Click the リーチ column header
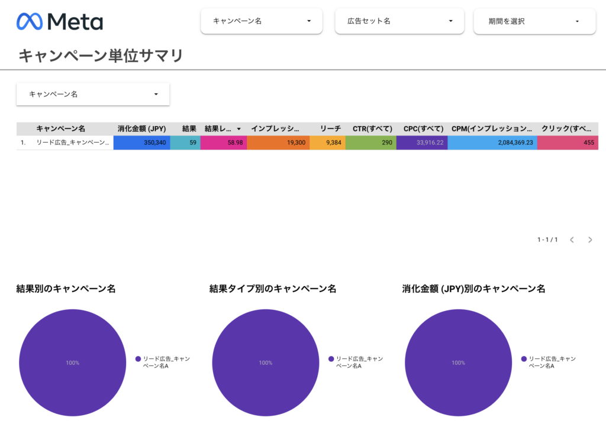This screenshot has height=437, width=606. (330, 128)
